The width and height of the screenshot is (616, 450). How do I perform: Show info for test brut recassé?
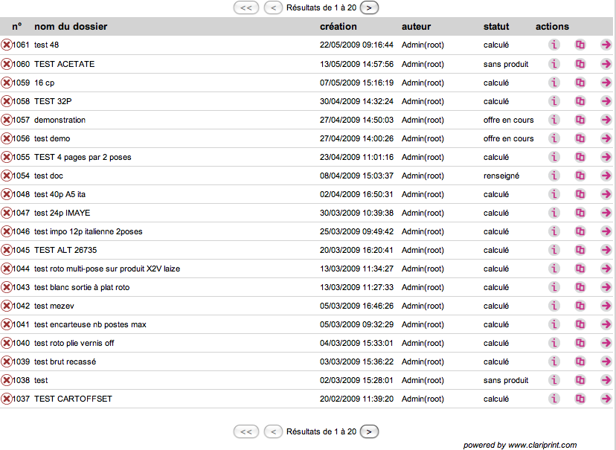[x=554, y=361]
